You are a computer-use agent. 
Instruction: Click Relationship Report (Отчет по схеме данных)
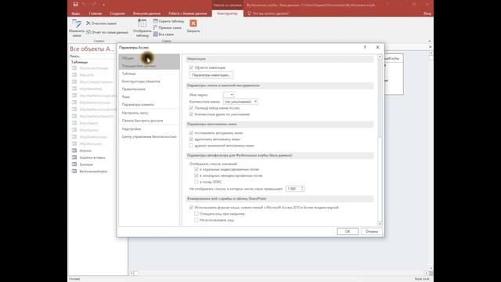coord(106,32)
